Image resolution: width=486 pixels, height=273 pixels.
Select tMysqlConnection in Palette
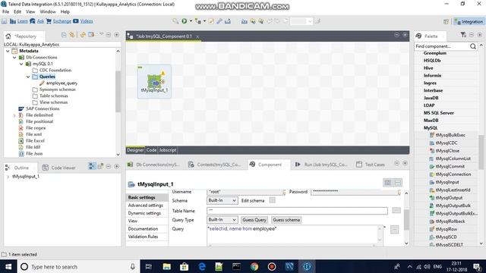(453, 174)
